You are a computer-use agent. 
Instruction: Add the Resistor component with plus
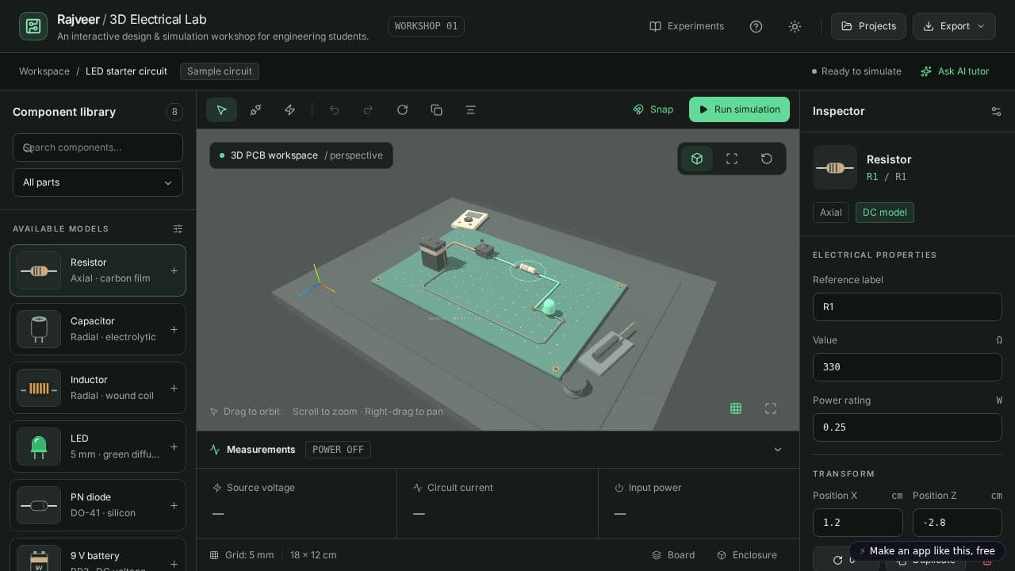pyautogui.click(x=174, y=270)
